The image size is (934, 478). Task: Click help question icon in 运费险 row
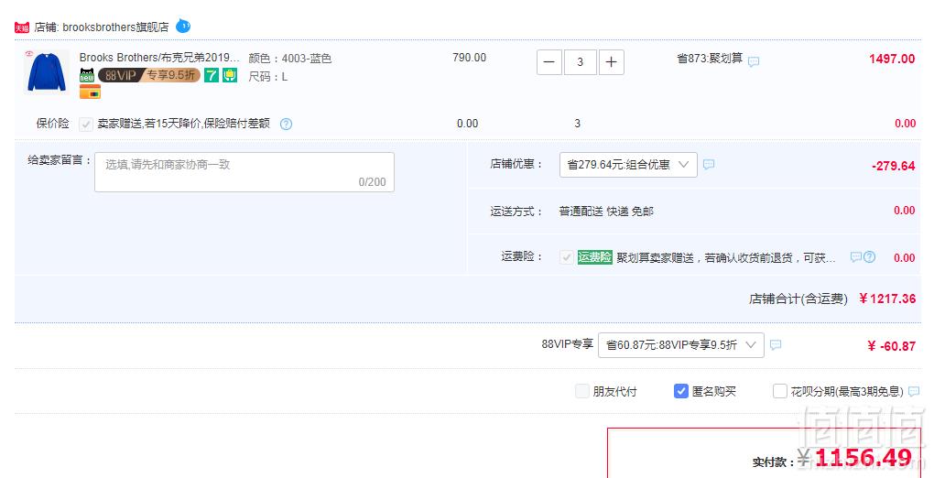[x=870, y=257]
